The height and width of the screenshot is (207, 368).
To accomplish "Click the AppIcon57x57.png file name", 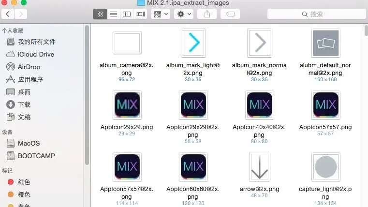I will tap(325, 127).
